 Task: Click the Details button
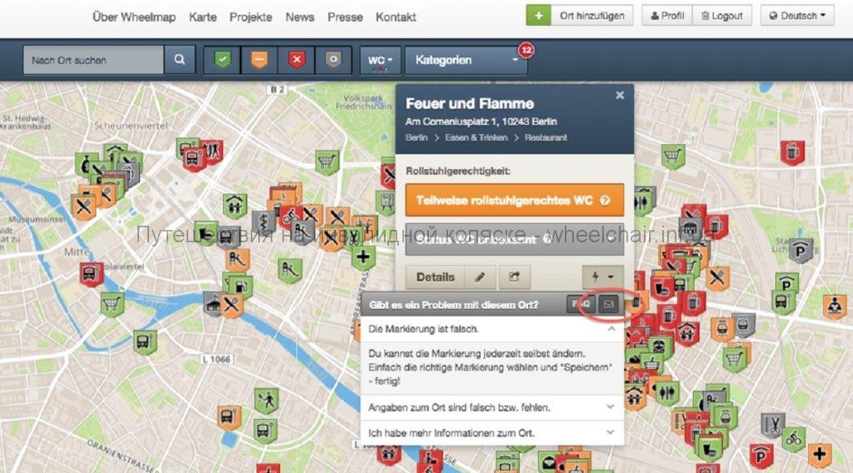click(x=435, y=277)
